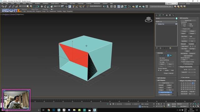Toggle the Percent Snap button
This screenshot has width=200, height=112.
pos(80,7)
